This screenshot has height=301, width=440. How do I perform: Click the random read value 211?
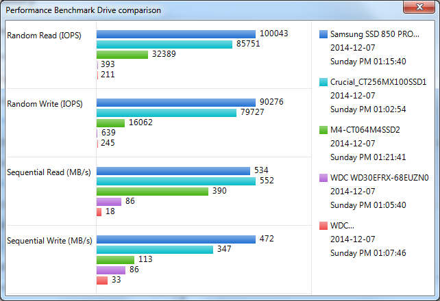(x=108, y=75)
